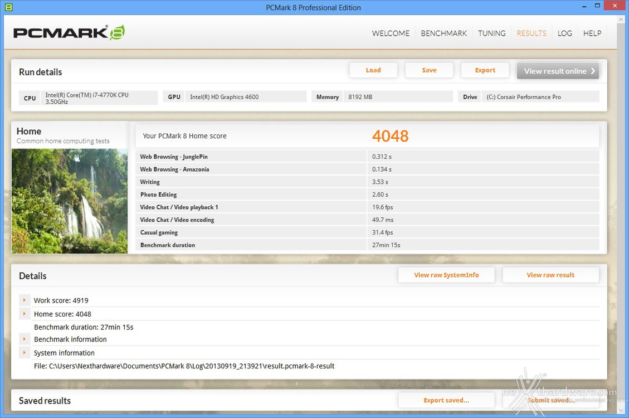Select the Casual gaming row
Screen dimensions: 629x418
(x=368, y=232)
